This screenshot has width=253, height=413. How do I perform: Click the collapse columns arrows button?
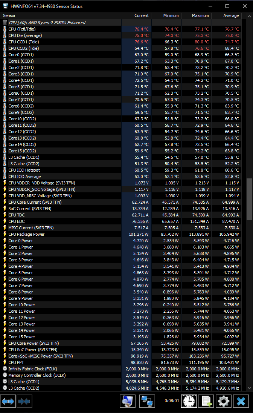coord(24,401)
